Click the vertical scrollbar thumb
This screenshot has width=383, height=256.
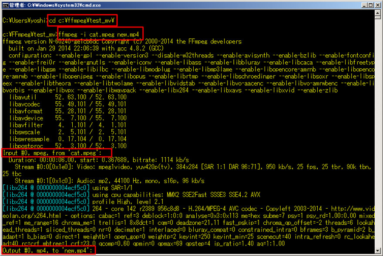378,17
